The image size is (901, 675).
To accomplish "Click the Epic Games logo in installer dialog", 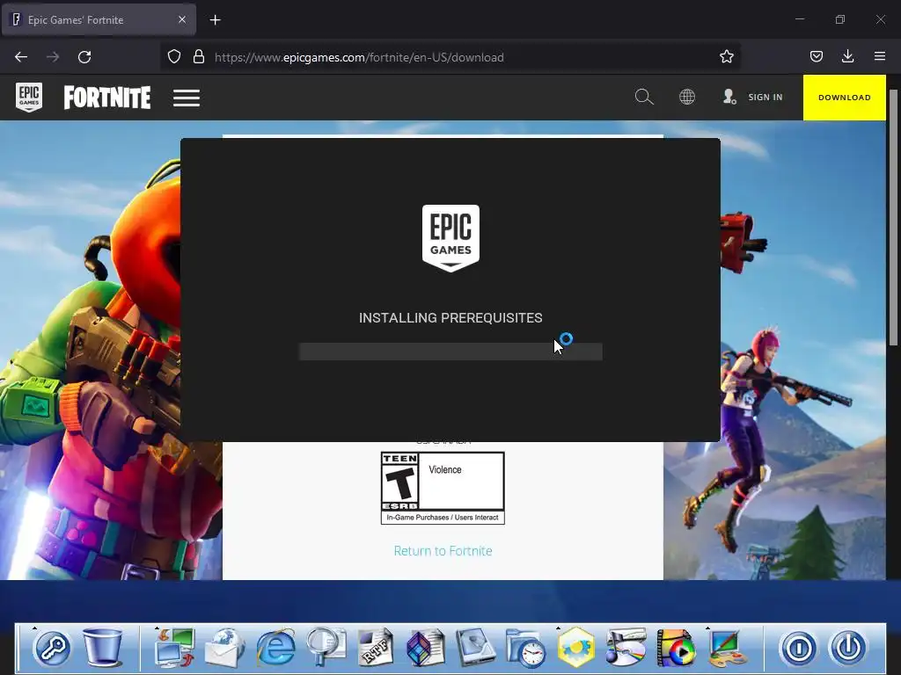I will coord(450,238).
